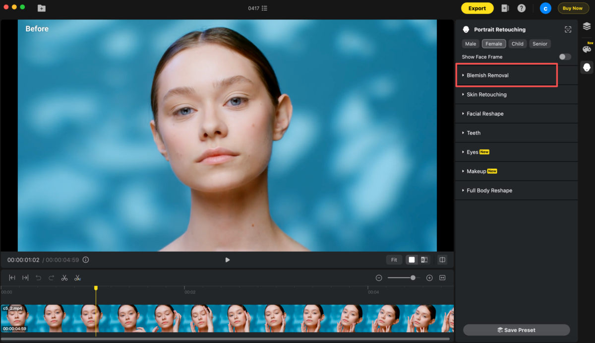
Task: Click the Export button
Action: [477, 8]
